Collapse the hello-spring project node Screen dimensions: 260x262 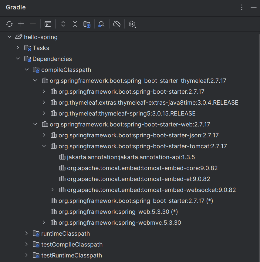coord(9,37)
